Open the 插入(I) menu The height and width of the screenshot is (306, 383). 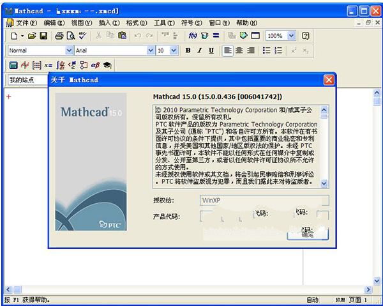coord(109,23)
